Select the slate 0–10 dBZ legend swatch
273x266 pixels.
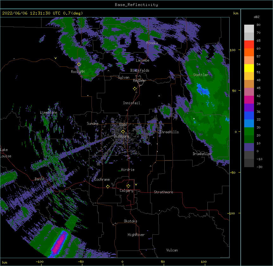click(x=249, y=147)
